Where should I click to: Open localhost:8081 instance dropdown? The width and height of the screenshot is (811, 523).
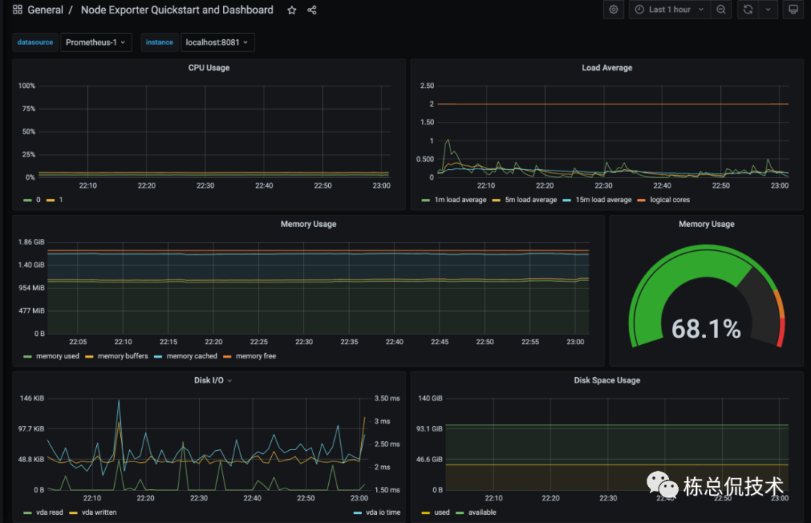217,43
